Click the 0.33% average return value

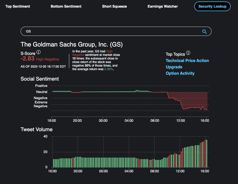pos(109,69)
